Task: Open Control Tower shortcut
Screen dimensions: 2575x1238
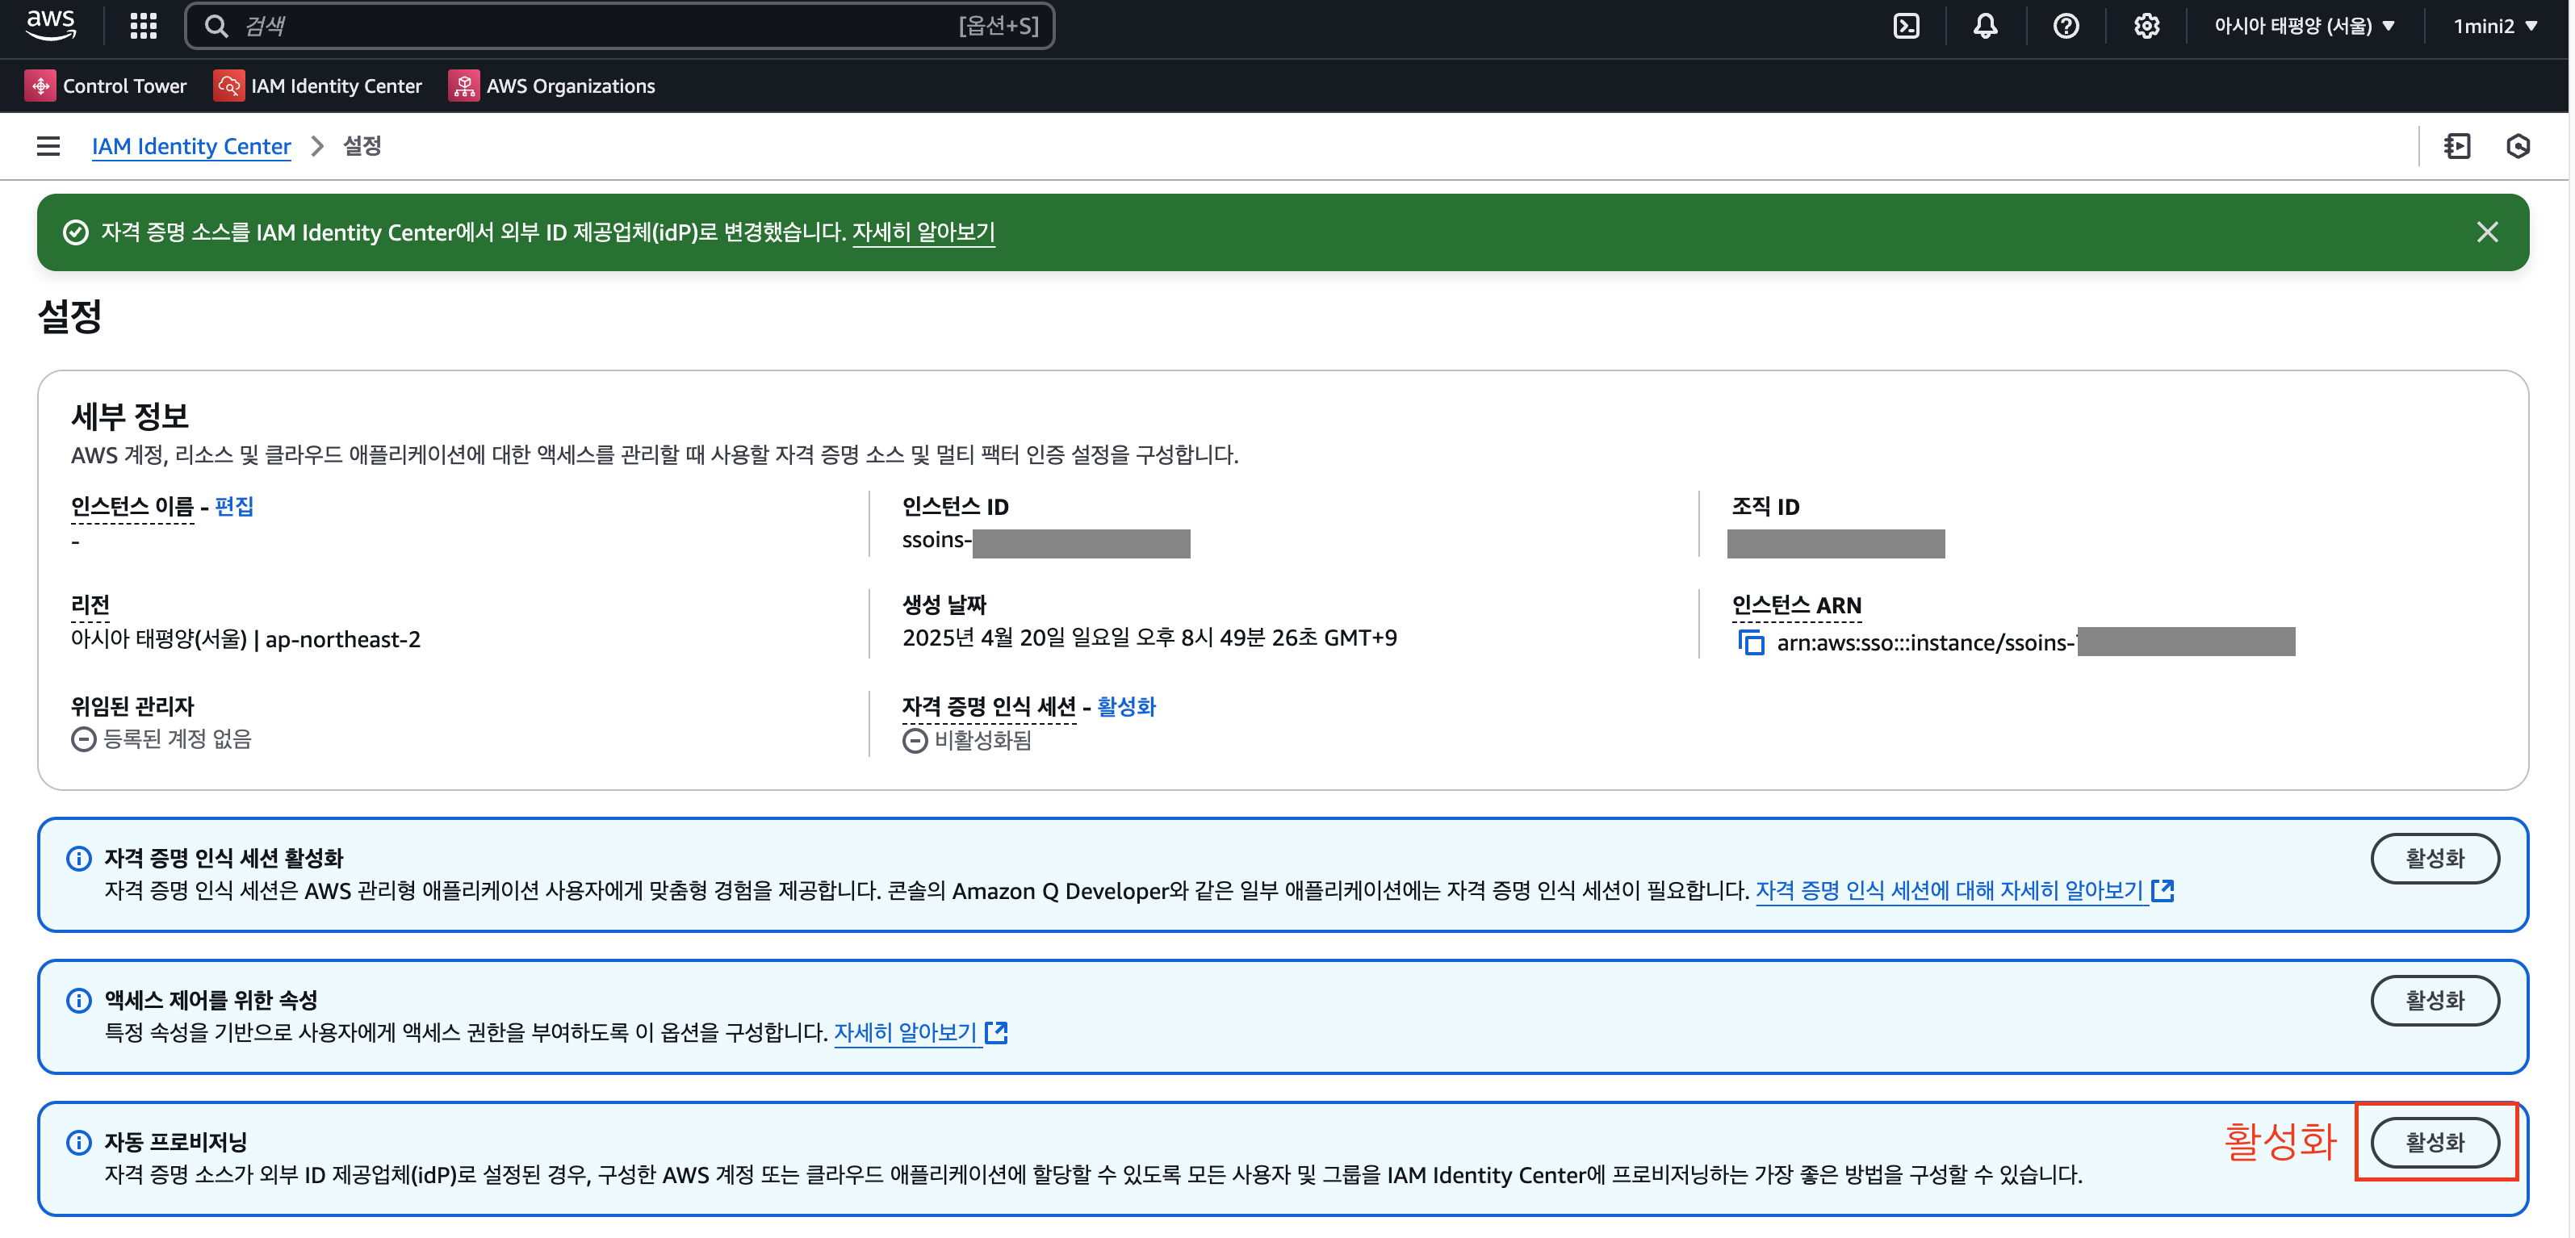Action: [x=106, y=86]
